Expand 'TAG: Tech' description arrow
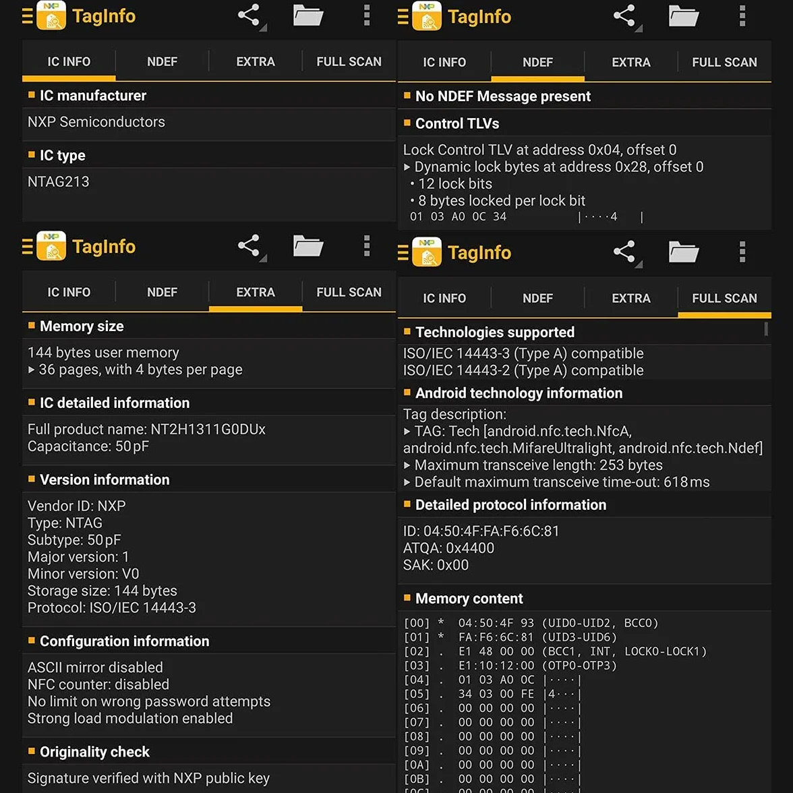 pos(407,432)
